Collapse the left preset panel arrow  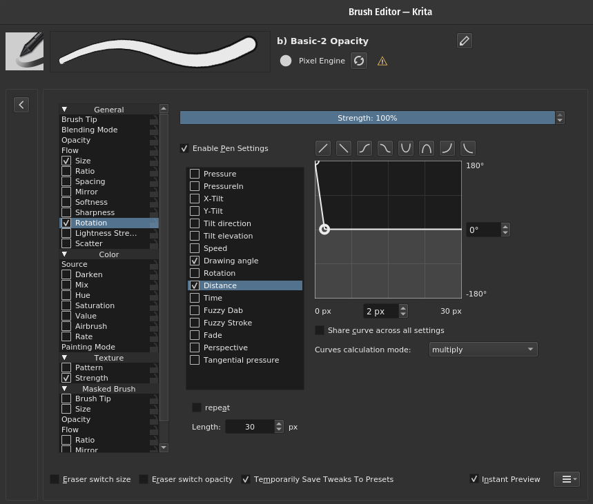21,105
